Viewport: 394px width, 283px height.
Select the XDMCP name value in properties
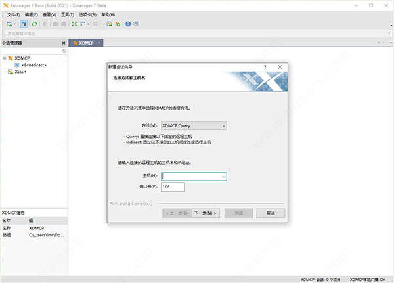tap(36, 228)
